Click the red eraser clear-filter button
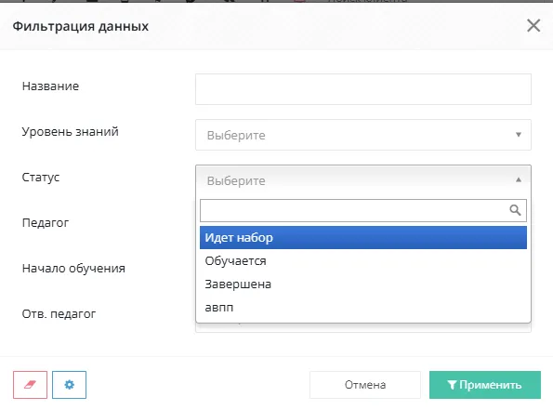The height and width of the screenshot is (410, 553). (x=30, y=385)
